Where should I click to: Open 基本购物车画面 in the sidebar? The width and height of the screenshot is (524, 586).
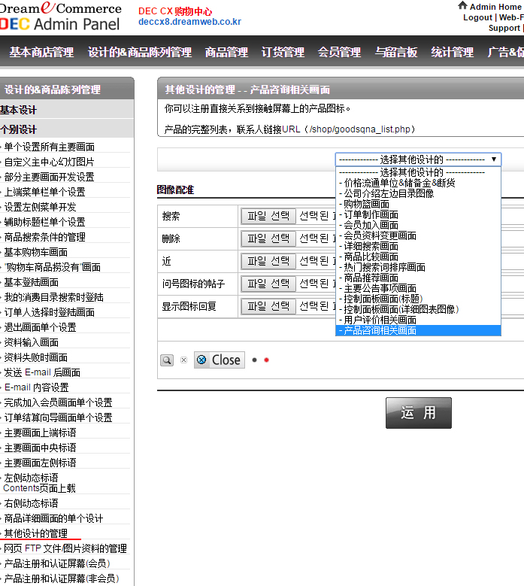[35, 252]
